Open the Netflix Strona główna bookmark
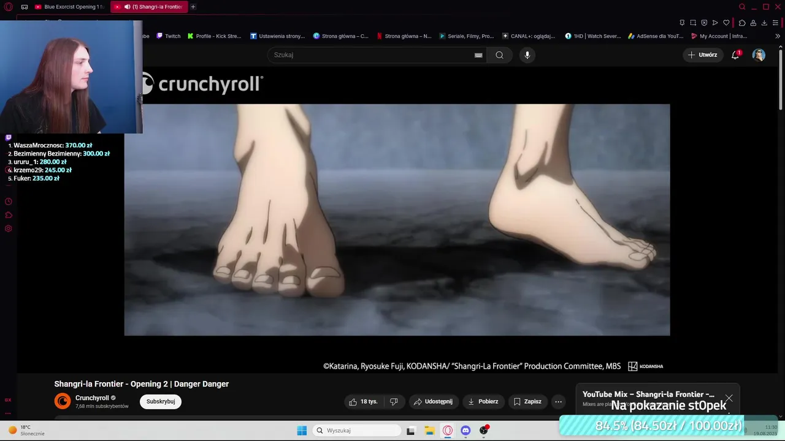Image resolution: width=785 pixels, height=441 pixels. 404,36
